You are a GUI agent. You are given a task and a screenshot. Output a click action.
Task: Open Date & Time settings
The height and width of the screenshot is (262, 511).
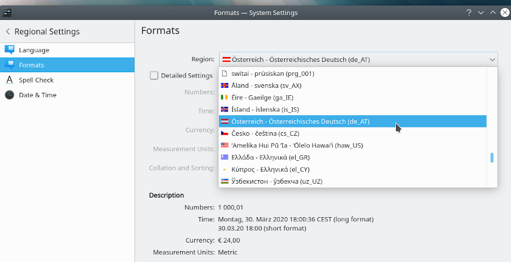[x=67, y=95]
